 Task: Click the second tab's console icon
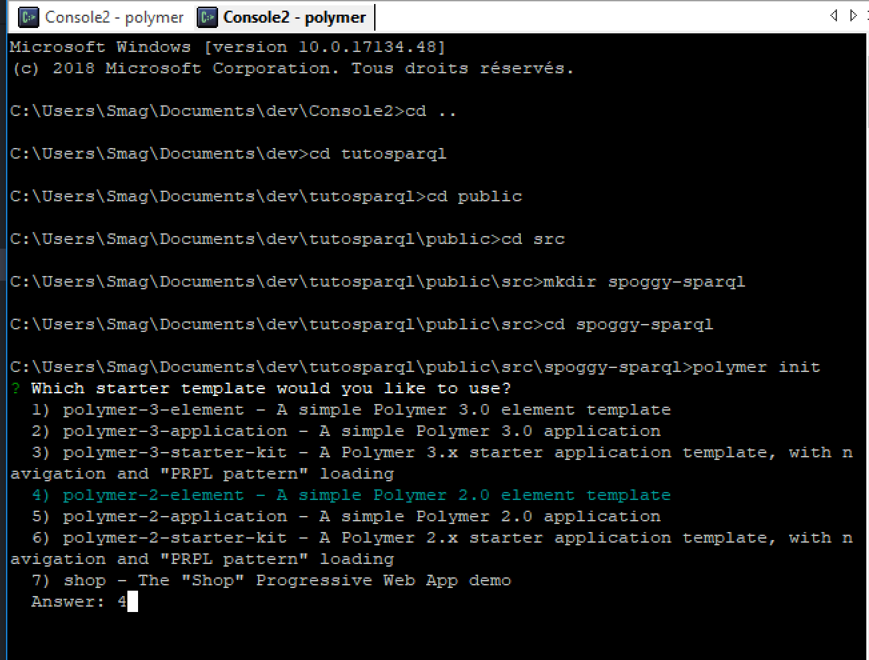[207, 17]
